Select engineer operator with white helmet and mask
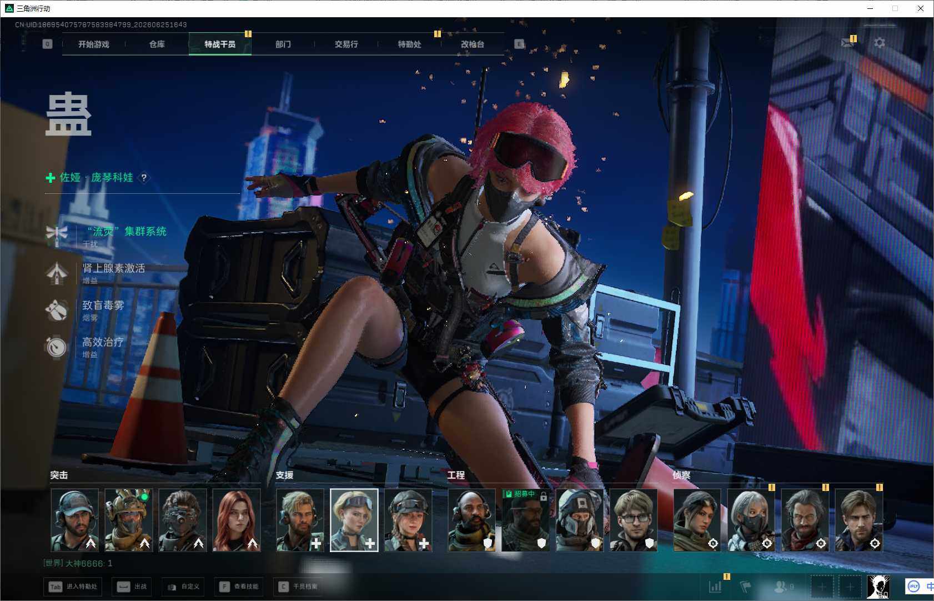Viewport: 934px width, 601px height. point(579,520)
